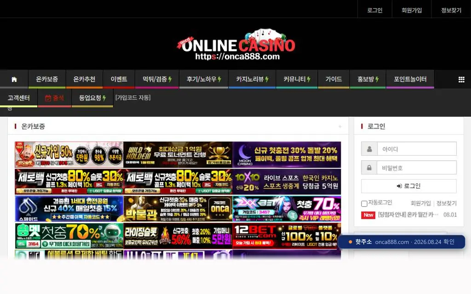Open the 12BET banner
471x294 pixels.
click(x=287, y=236)
